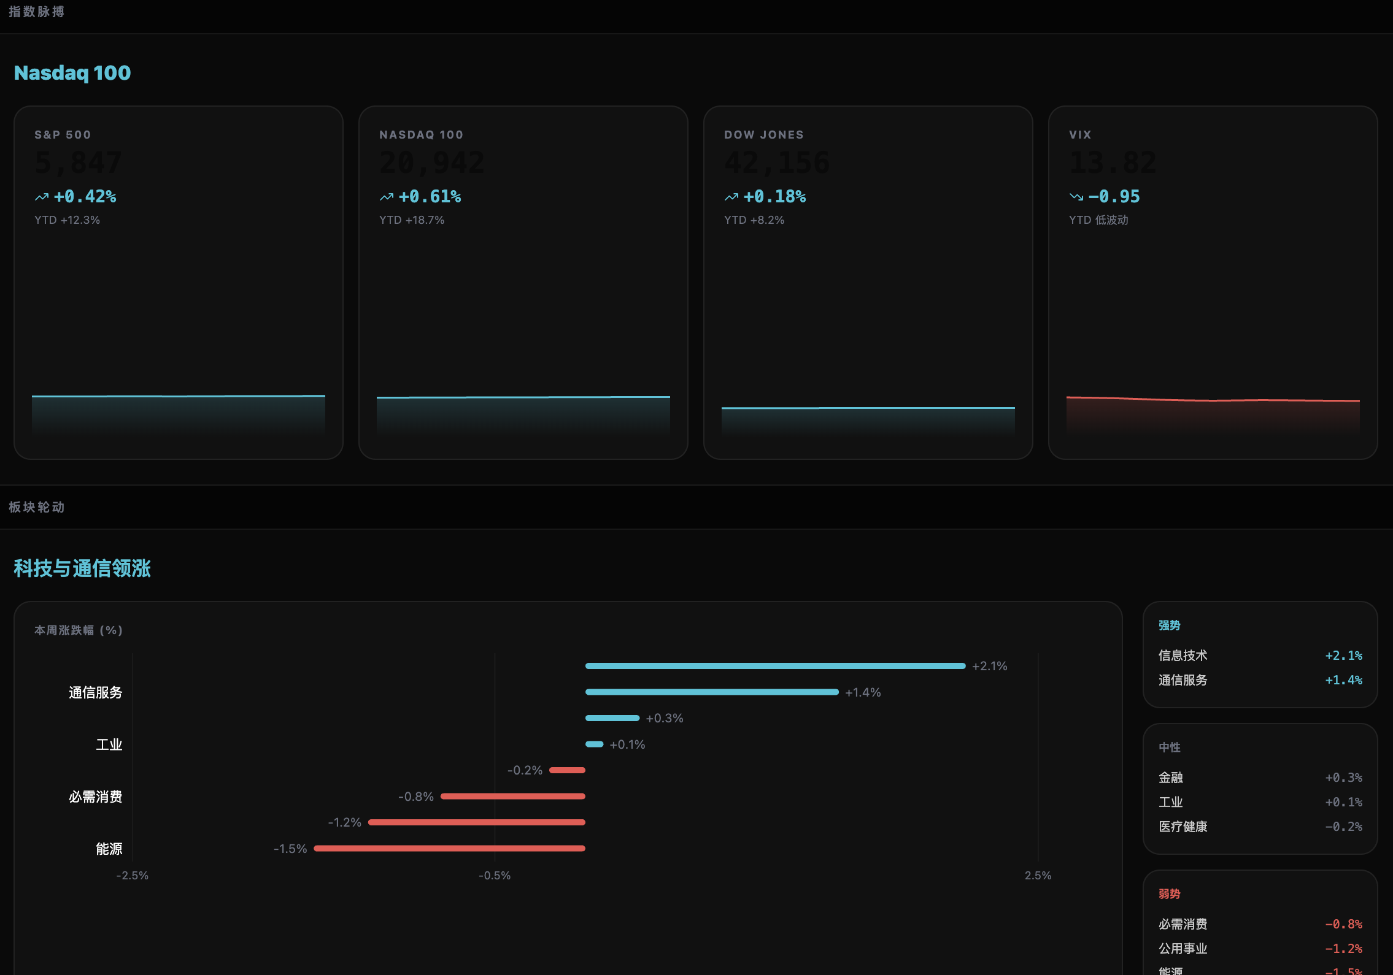Image resolution: width=1393 pixels, height=975 pixels.
Task: Click the red chart bar labeled -1.5%
Action: pos(449,848)
